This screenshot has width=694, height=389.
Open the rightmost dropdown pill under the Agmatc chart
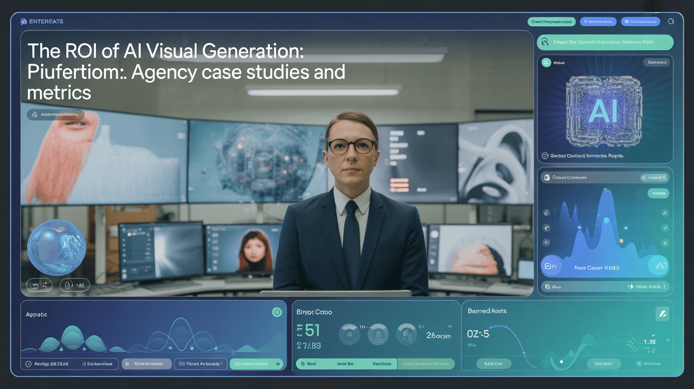[257, 364]
